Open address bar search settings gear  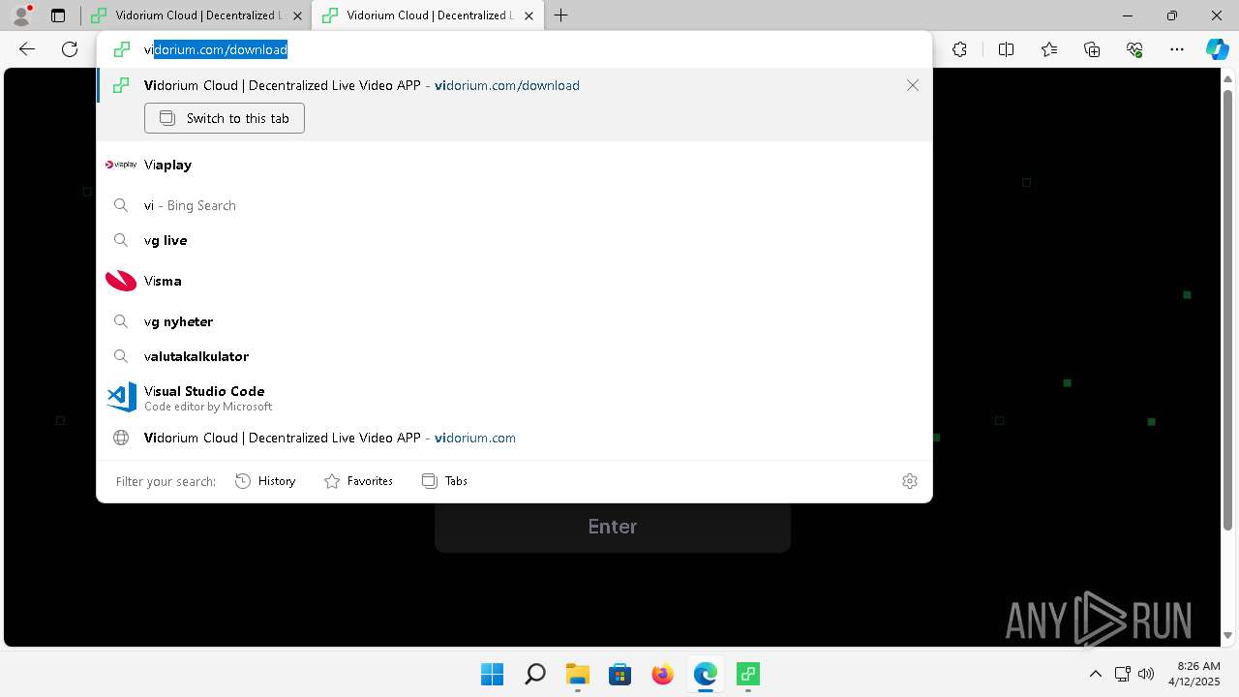(910, 481)
